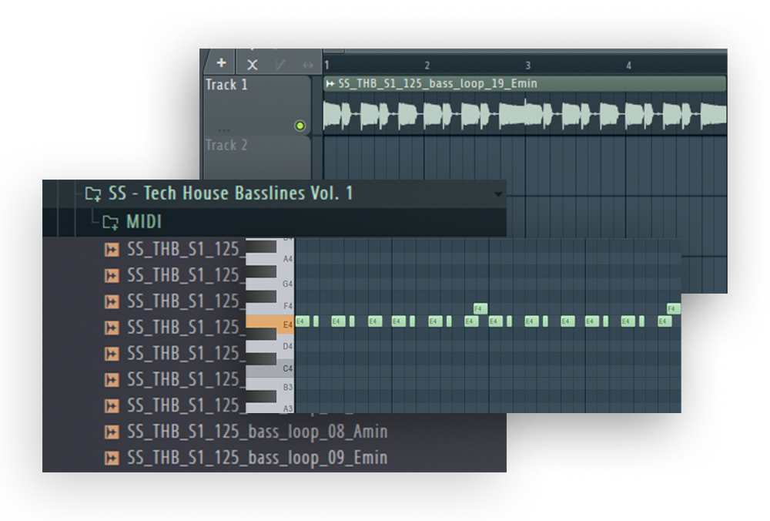Image resolution: width=770 pixels, height=521 pixels.
Task: Click MIDI icon beside bass_loop_08_Amin
Action: (112, 432)
